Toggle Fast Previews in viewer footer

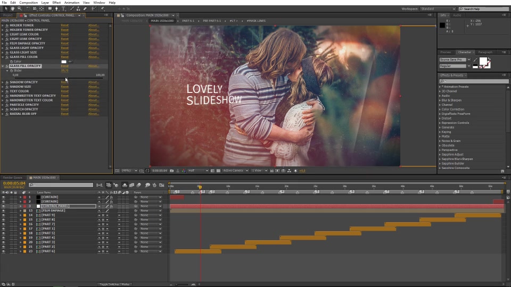277,171
